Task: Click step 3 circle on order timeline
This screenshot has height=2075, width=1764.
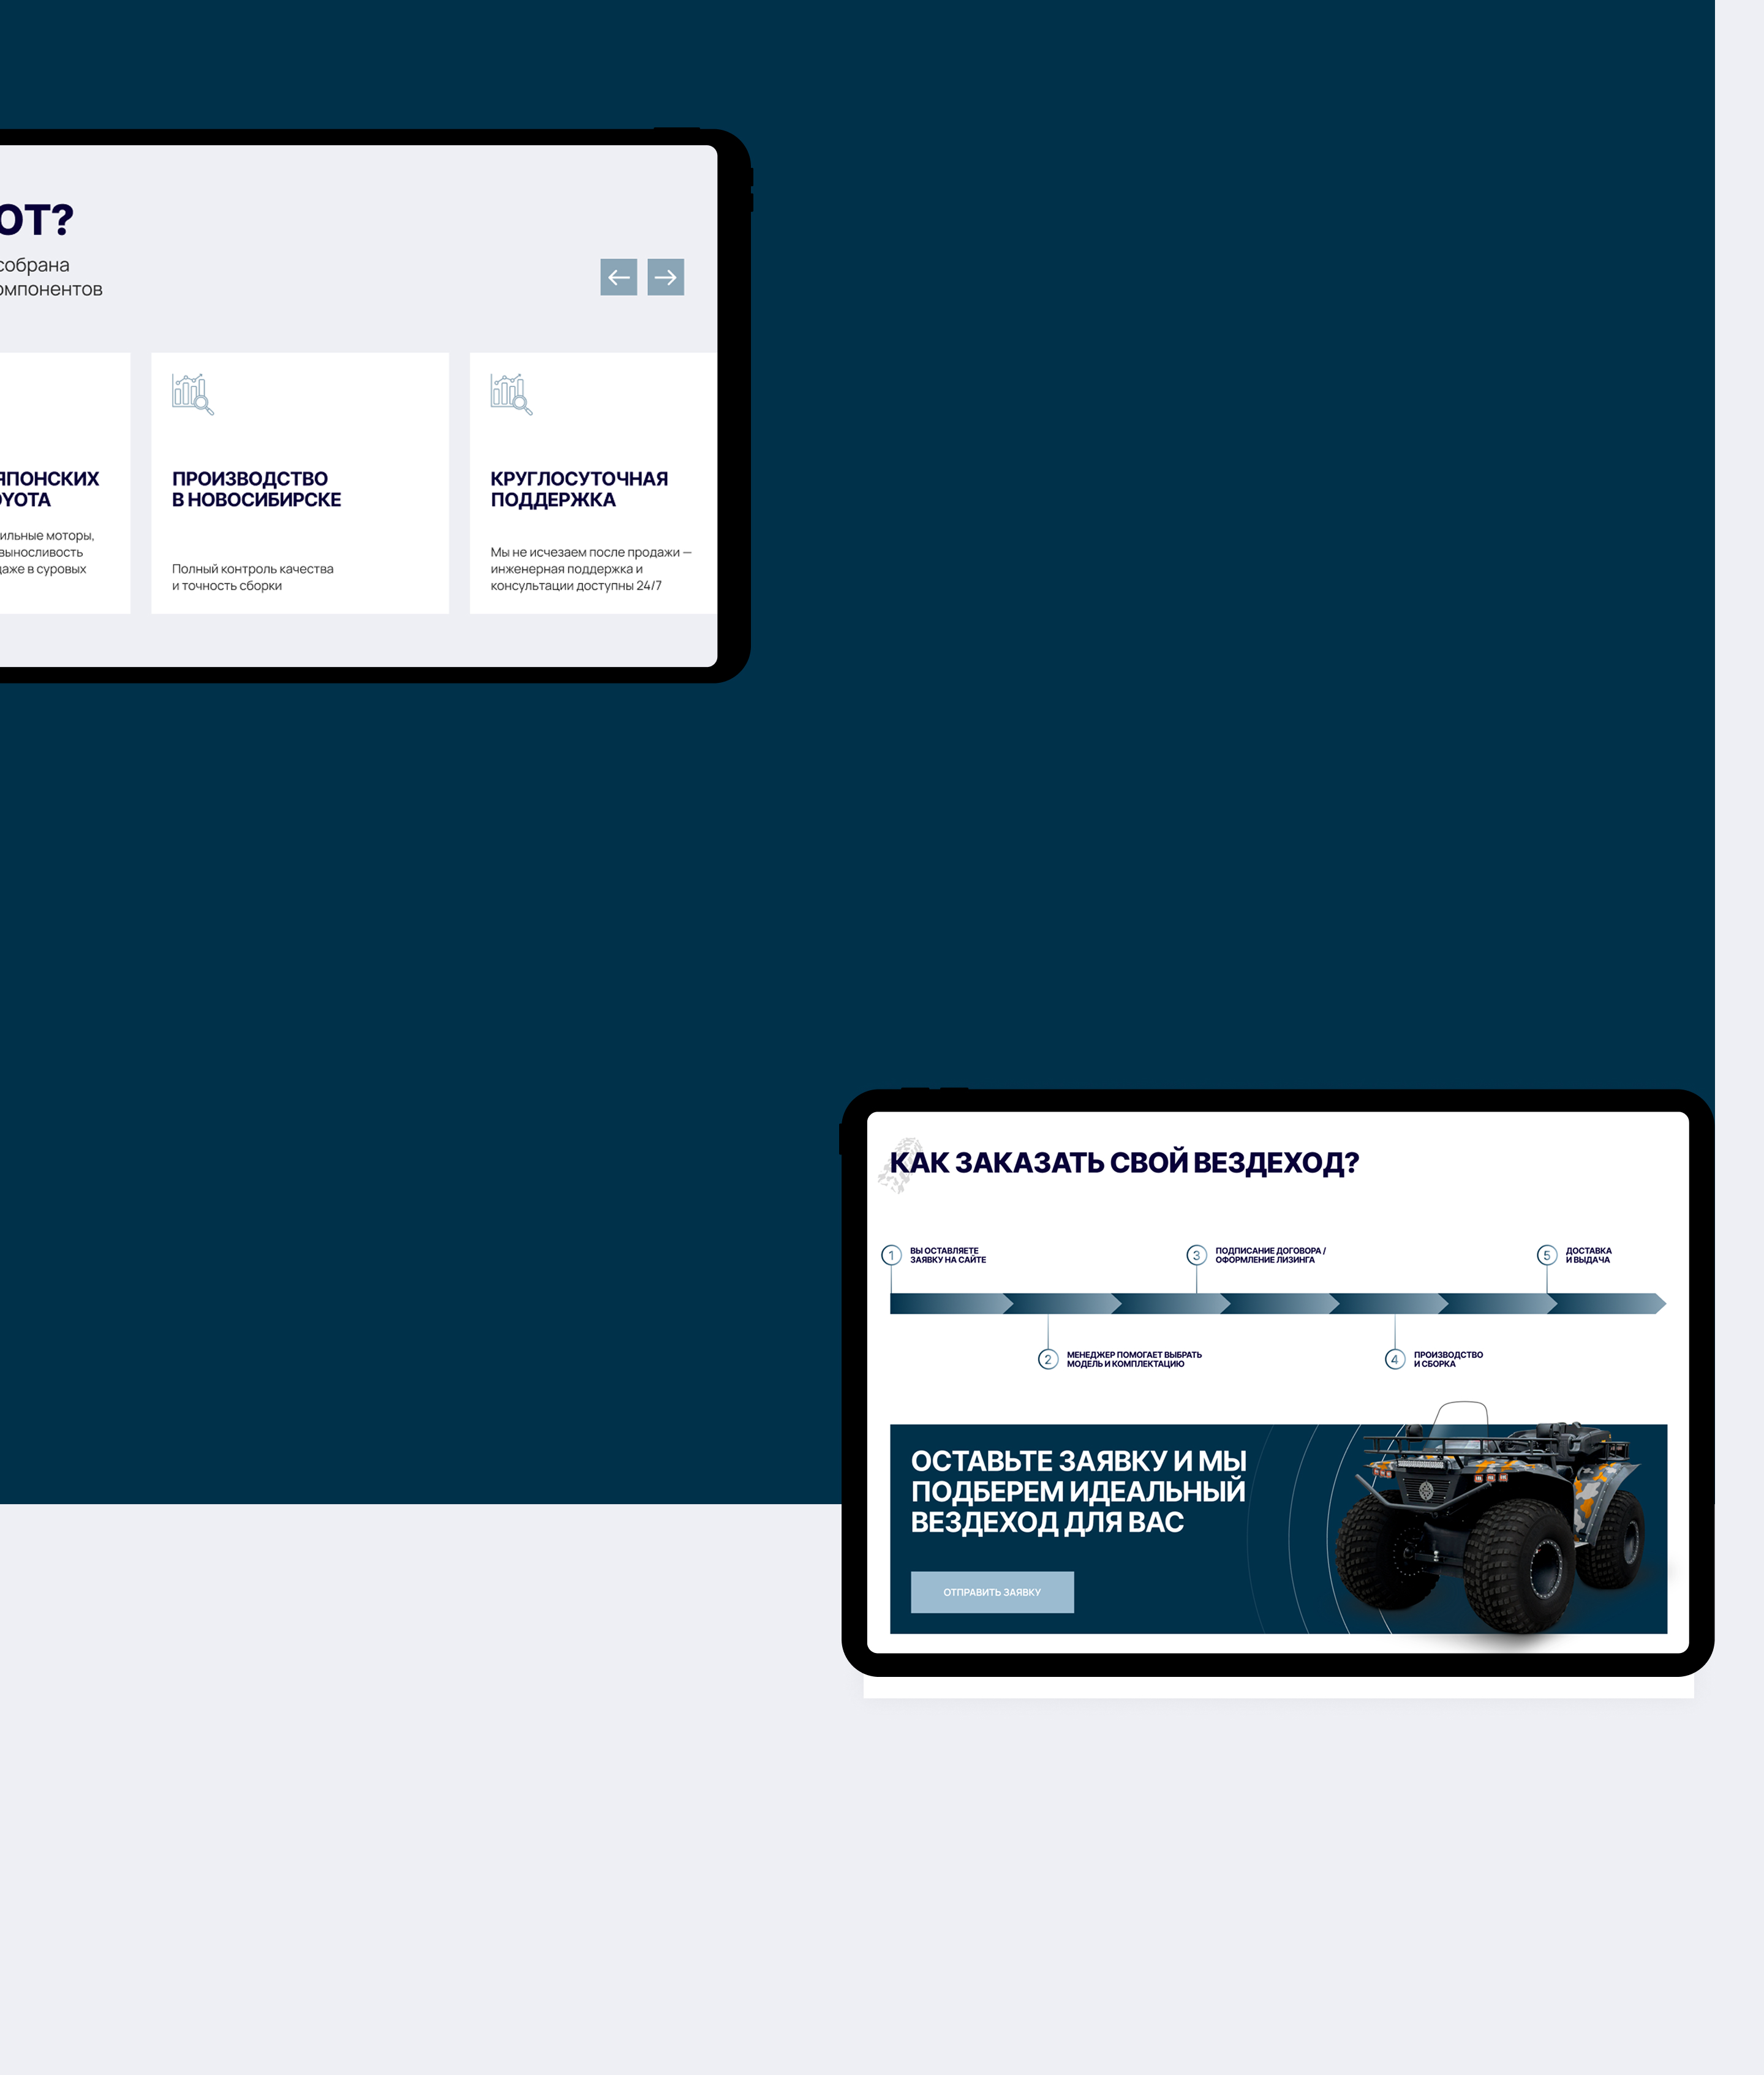Action: click(x=1196, y=1255)
